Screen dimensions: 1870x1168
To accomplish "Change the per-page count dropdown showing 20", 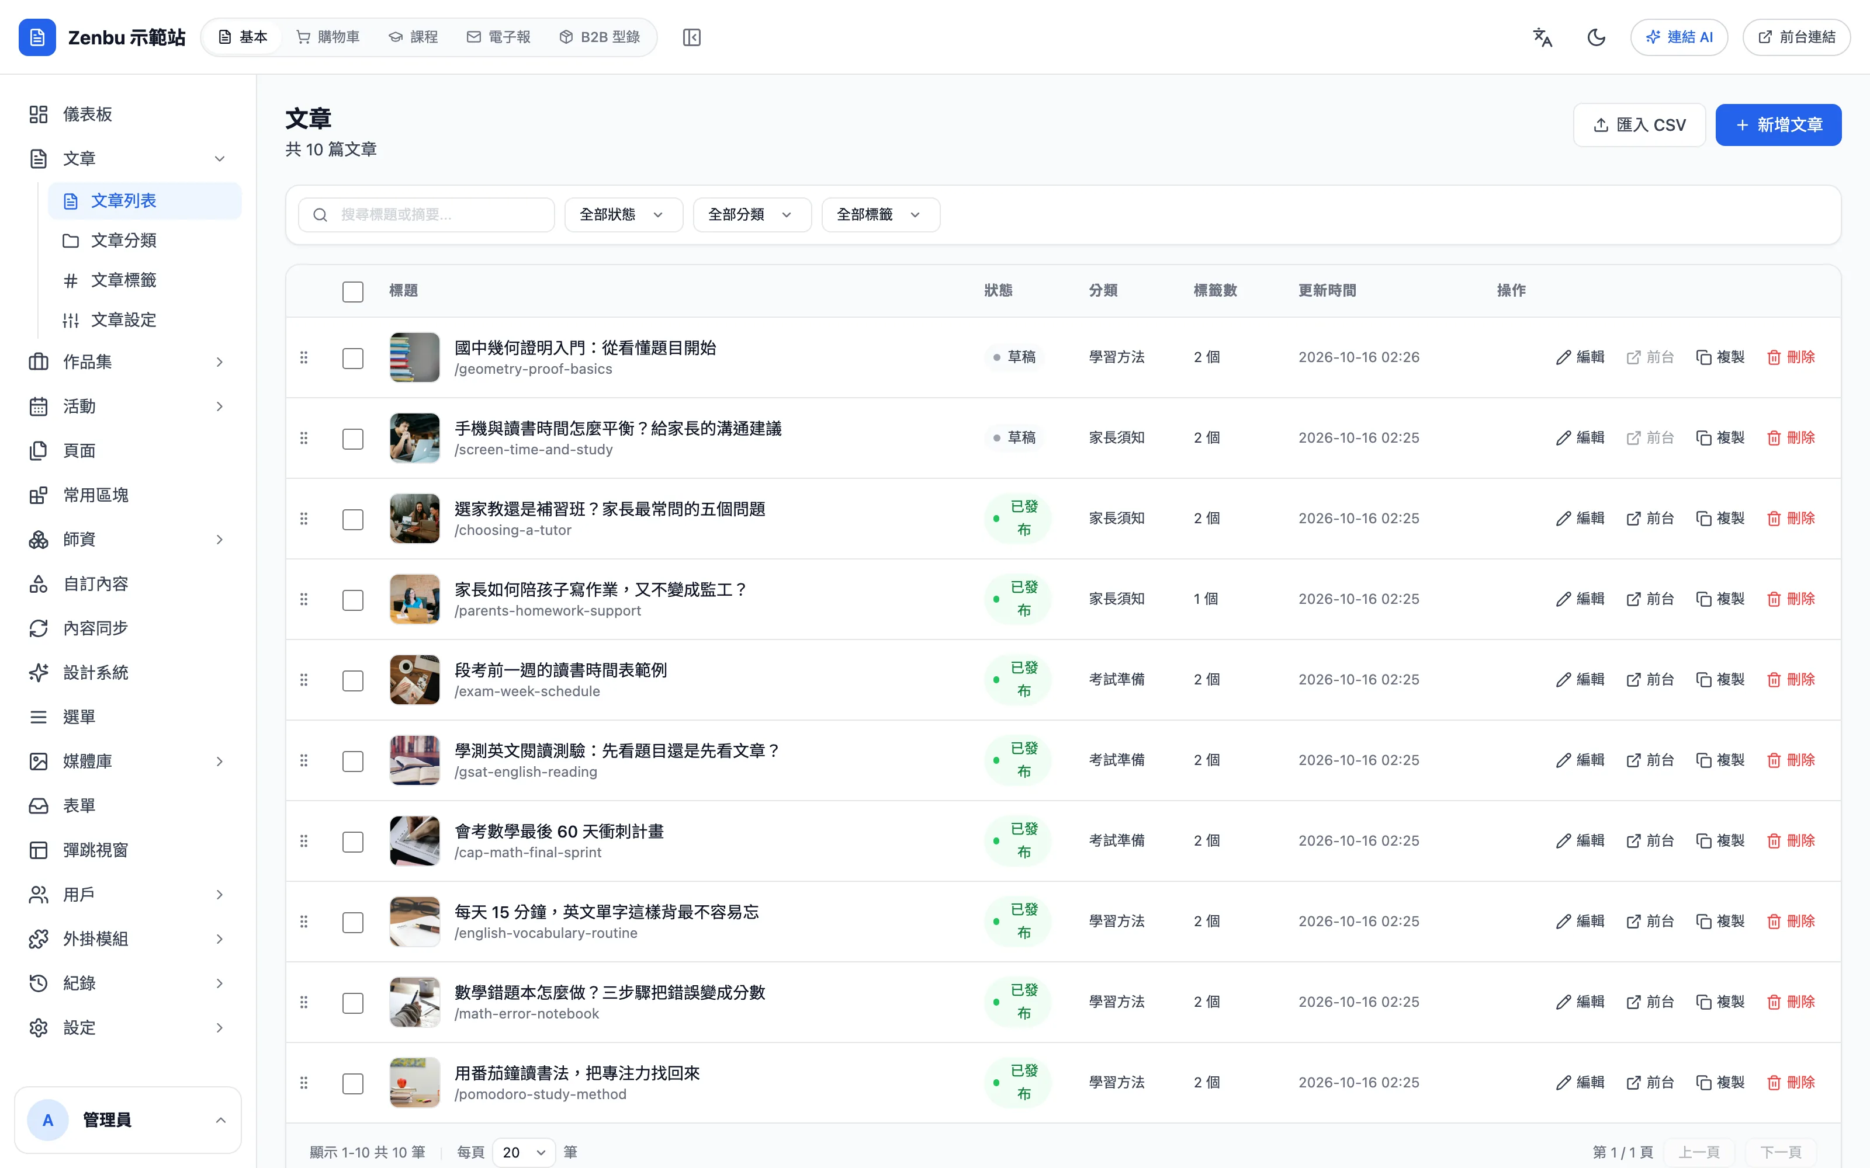I will pyautogui.click(x=524, y=1153).
